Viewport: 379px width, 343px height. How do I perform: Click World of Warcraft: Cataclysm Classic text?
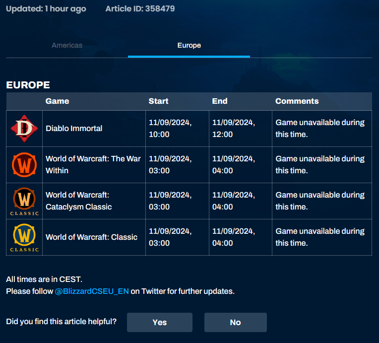pyautogui.click(x=78, y=201)
